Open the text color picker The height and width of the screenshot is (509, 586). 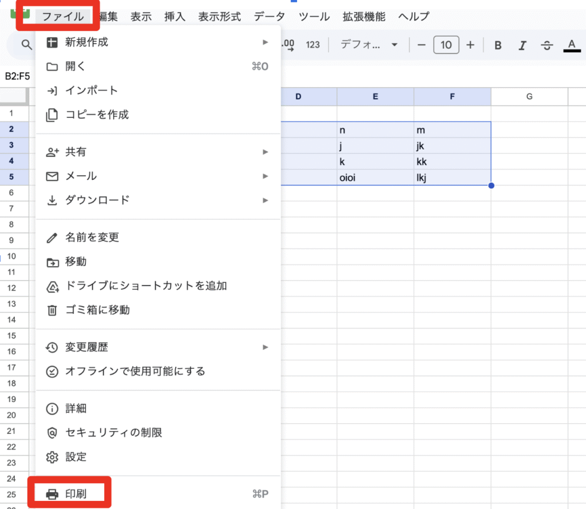point(571,45)
